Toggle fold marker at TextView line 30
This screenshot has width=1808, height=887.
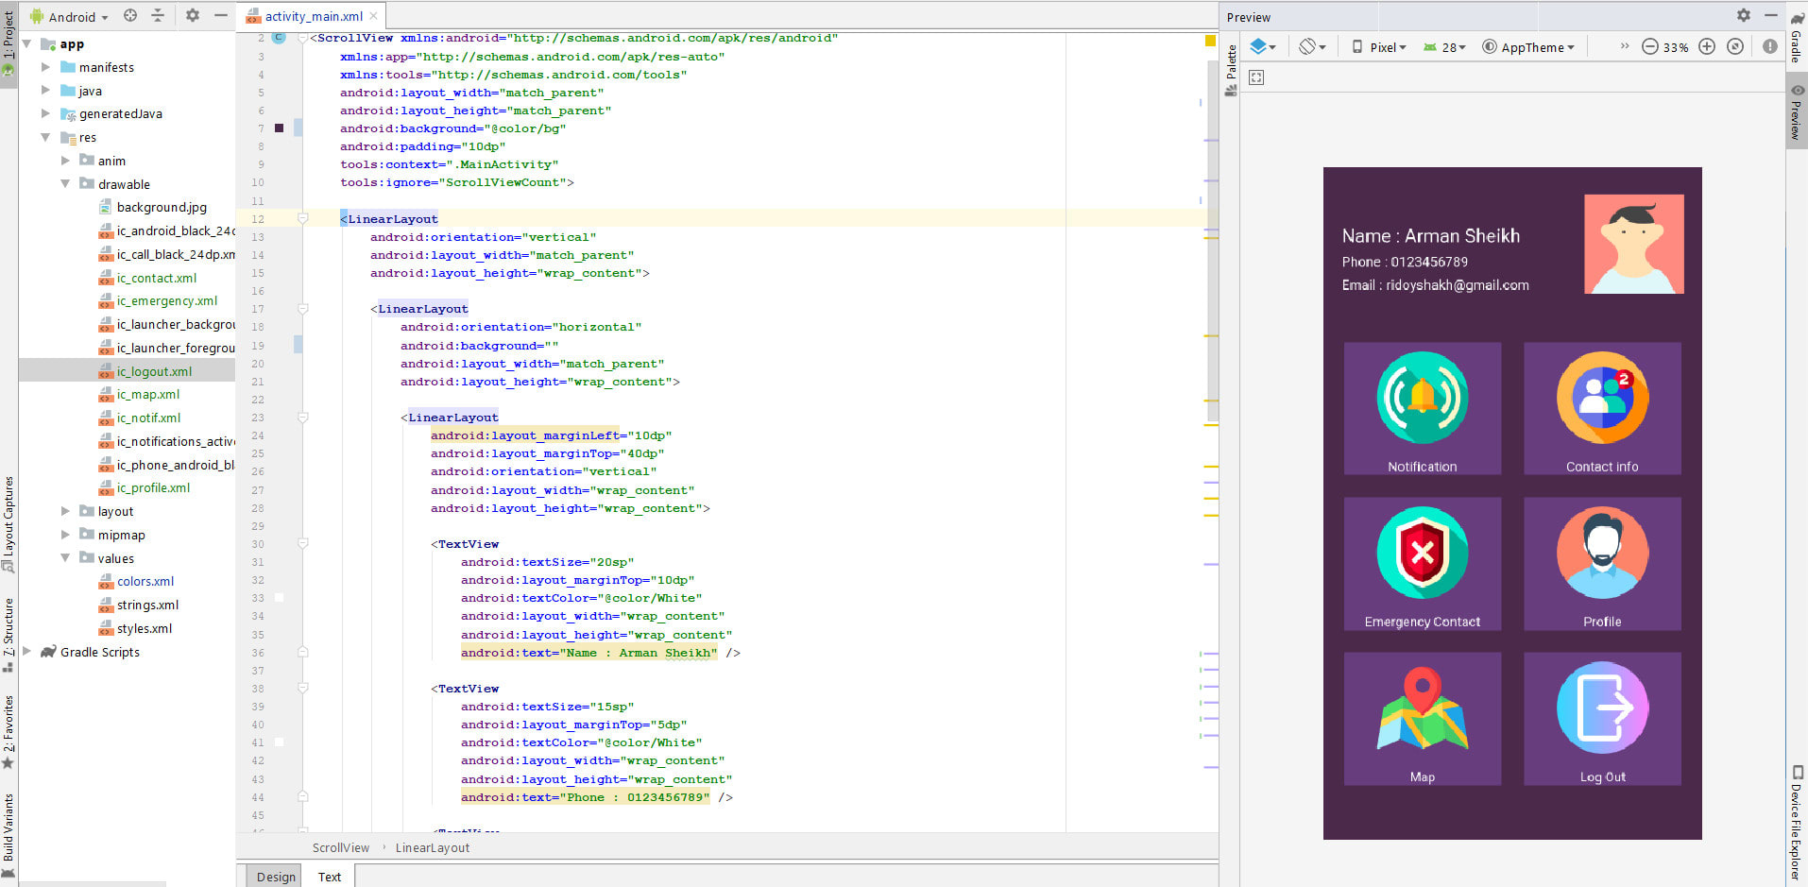303,543
